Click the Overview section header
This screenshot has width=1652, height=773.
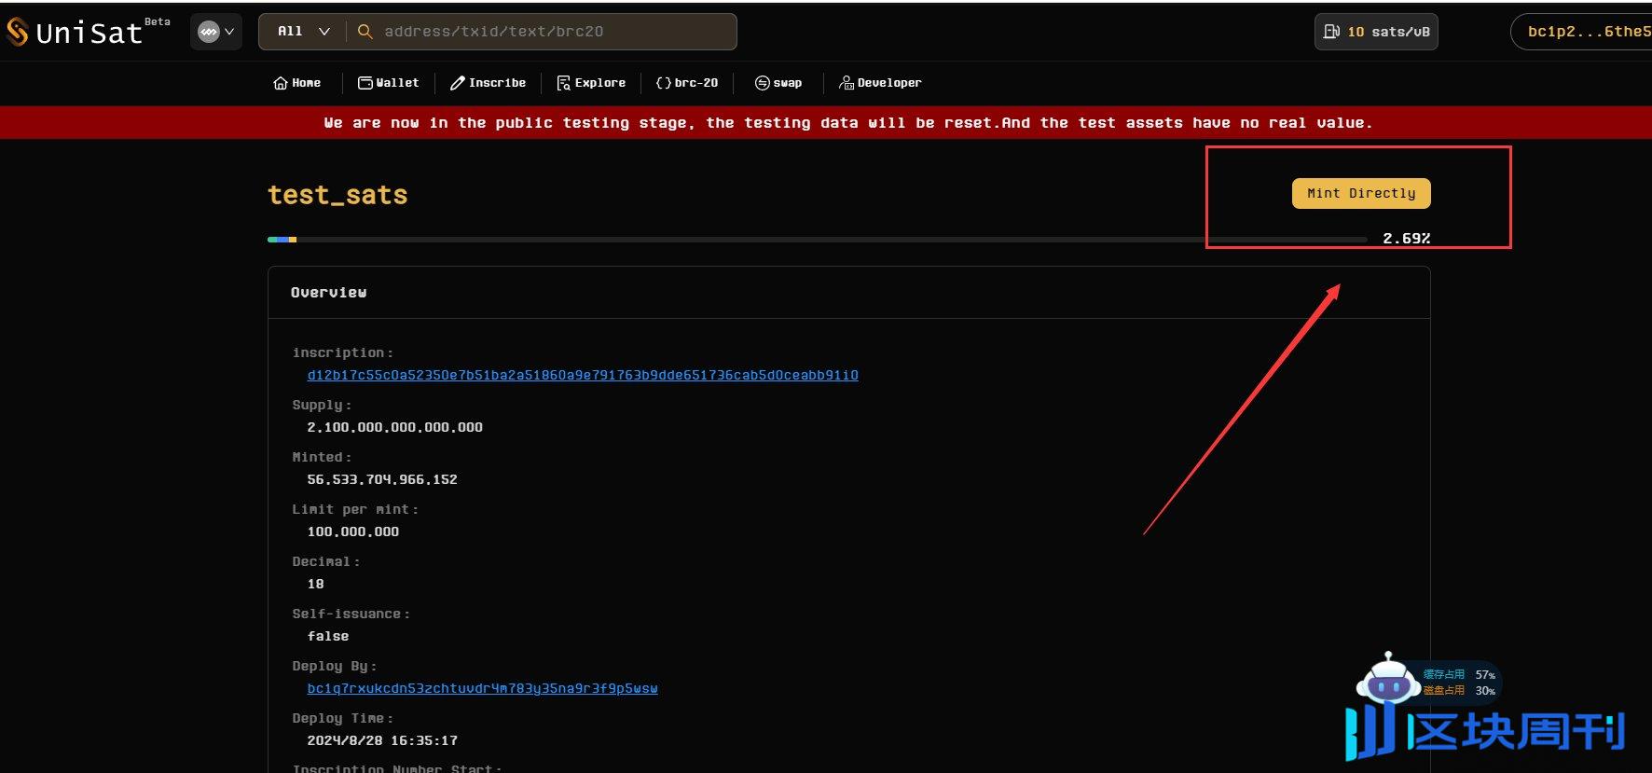pyautogui.click(x=328, y=293)
